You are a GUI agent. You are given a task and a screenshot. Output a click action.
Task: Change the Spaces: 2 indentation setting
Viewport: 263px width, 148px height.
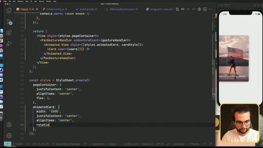[x=147, y=144]
